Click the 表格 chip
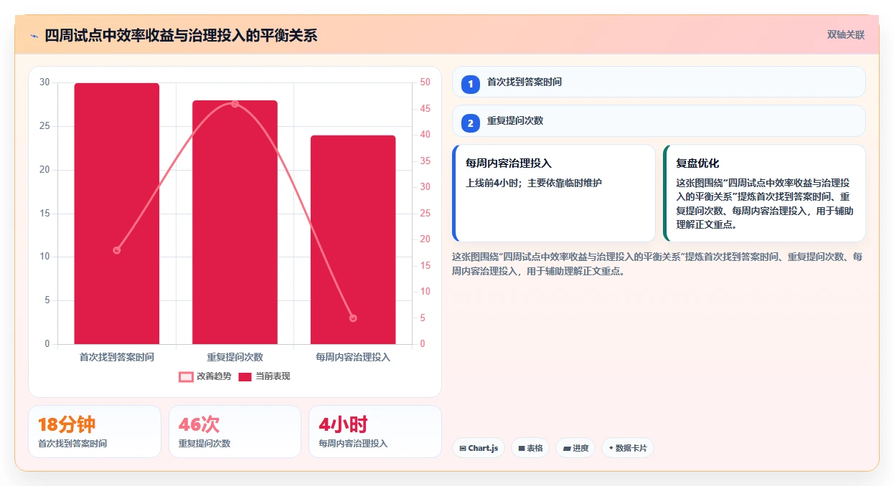Viewport: 894px width, 486px height. point(531,448)
